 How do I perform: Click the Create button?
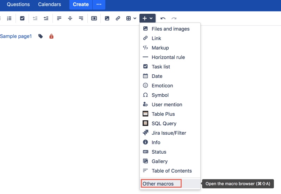click(81, 4)
